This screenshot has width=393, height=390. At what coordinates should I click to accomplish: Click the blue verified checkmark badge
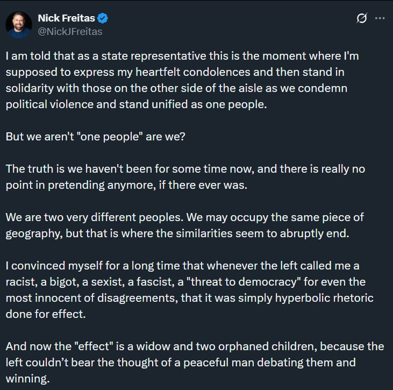(x=103, y=18)
